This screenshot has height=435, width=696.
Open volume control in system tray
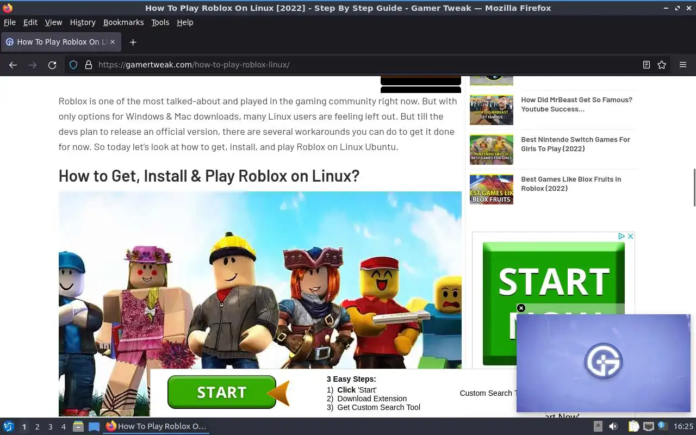coord(613,427)
